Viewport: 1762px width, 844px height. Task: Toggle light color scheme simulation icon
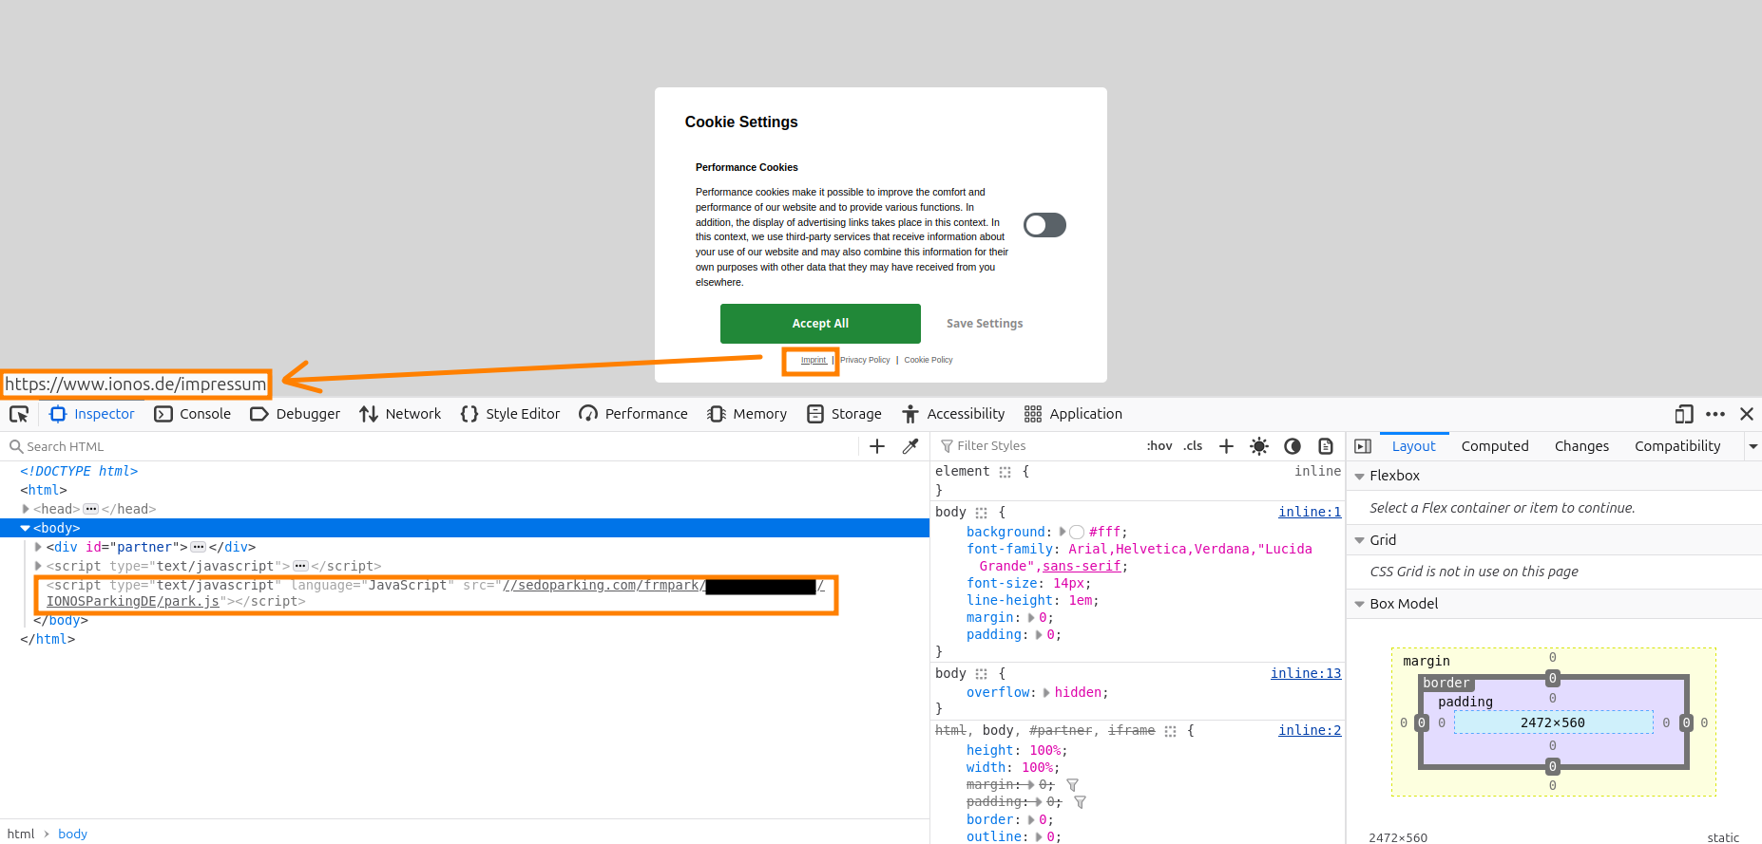(1259, 446)
